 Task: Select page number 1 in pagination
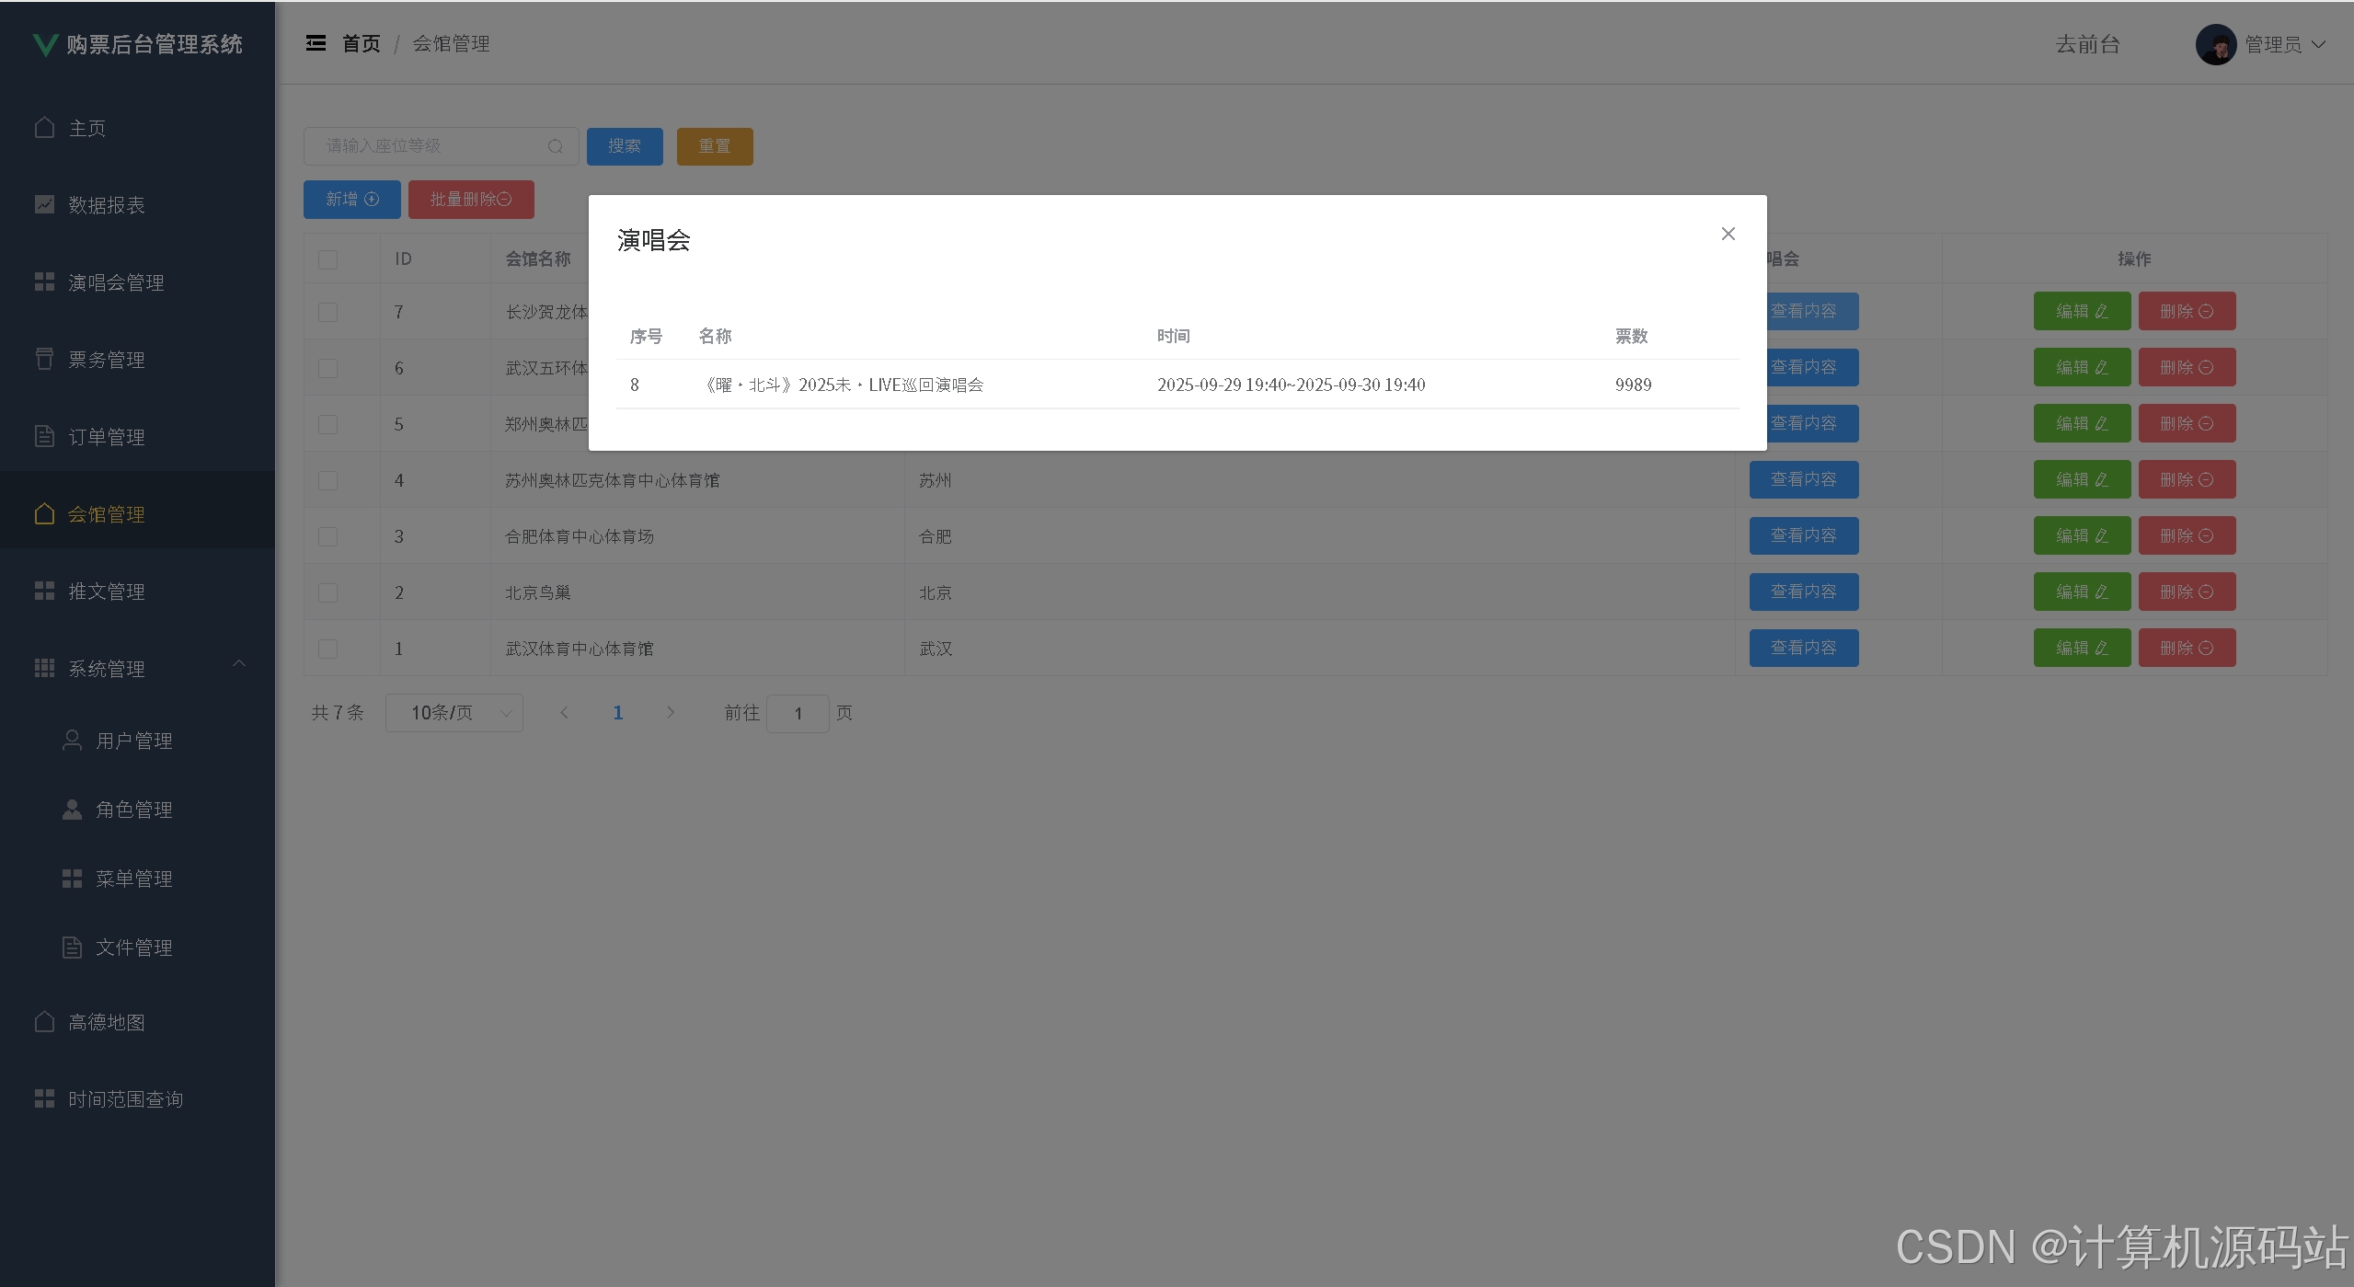618,712
